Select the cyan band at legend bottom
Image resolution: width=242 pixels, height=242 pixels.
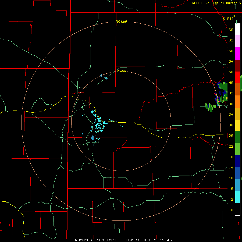tap(237, 197)
